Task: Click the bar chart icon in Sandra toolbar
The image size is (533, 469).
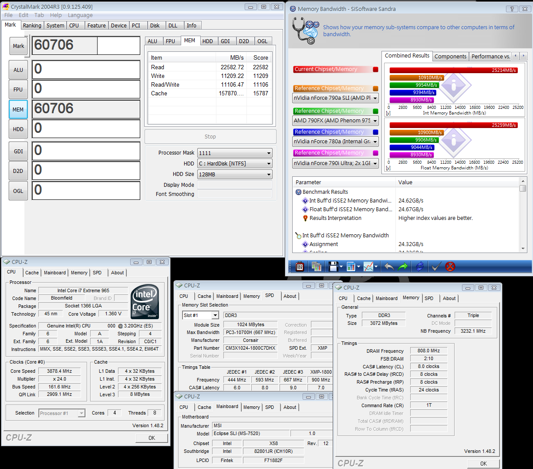Action: pyautogui.click(x=351, y=267)
